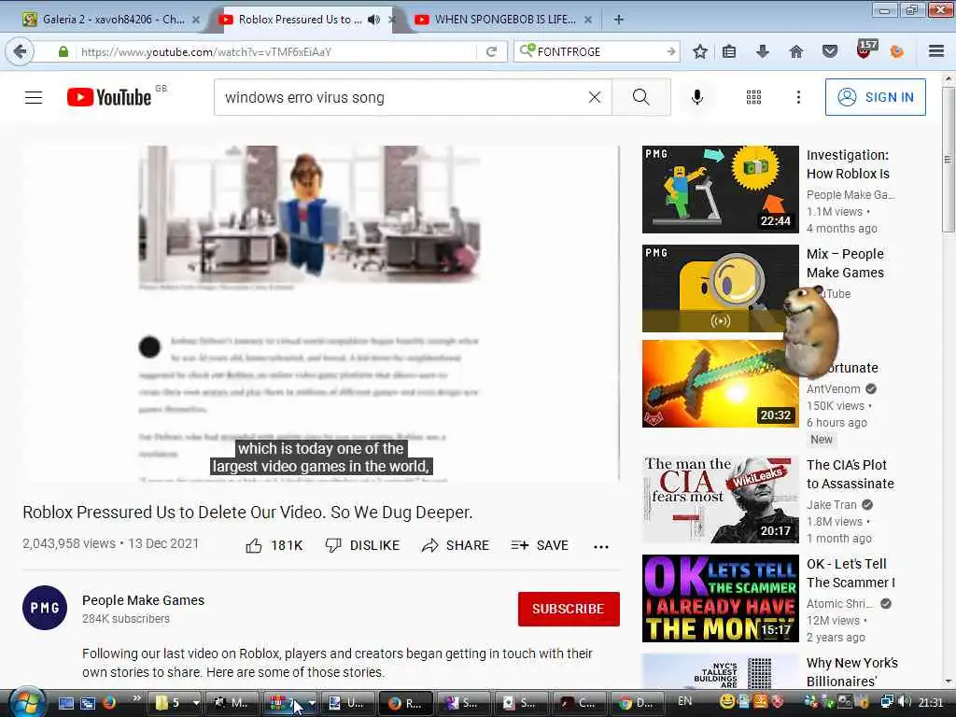This screenshot has height=717, width=956.
Task: Click the video player showing Roblox article
Action: pyautogui.click(x=321, y=314)
